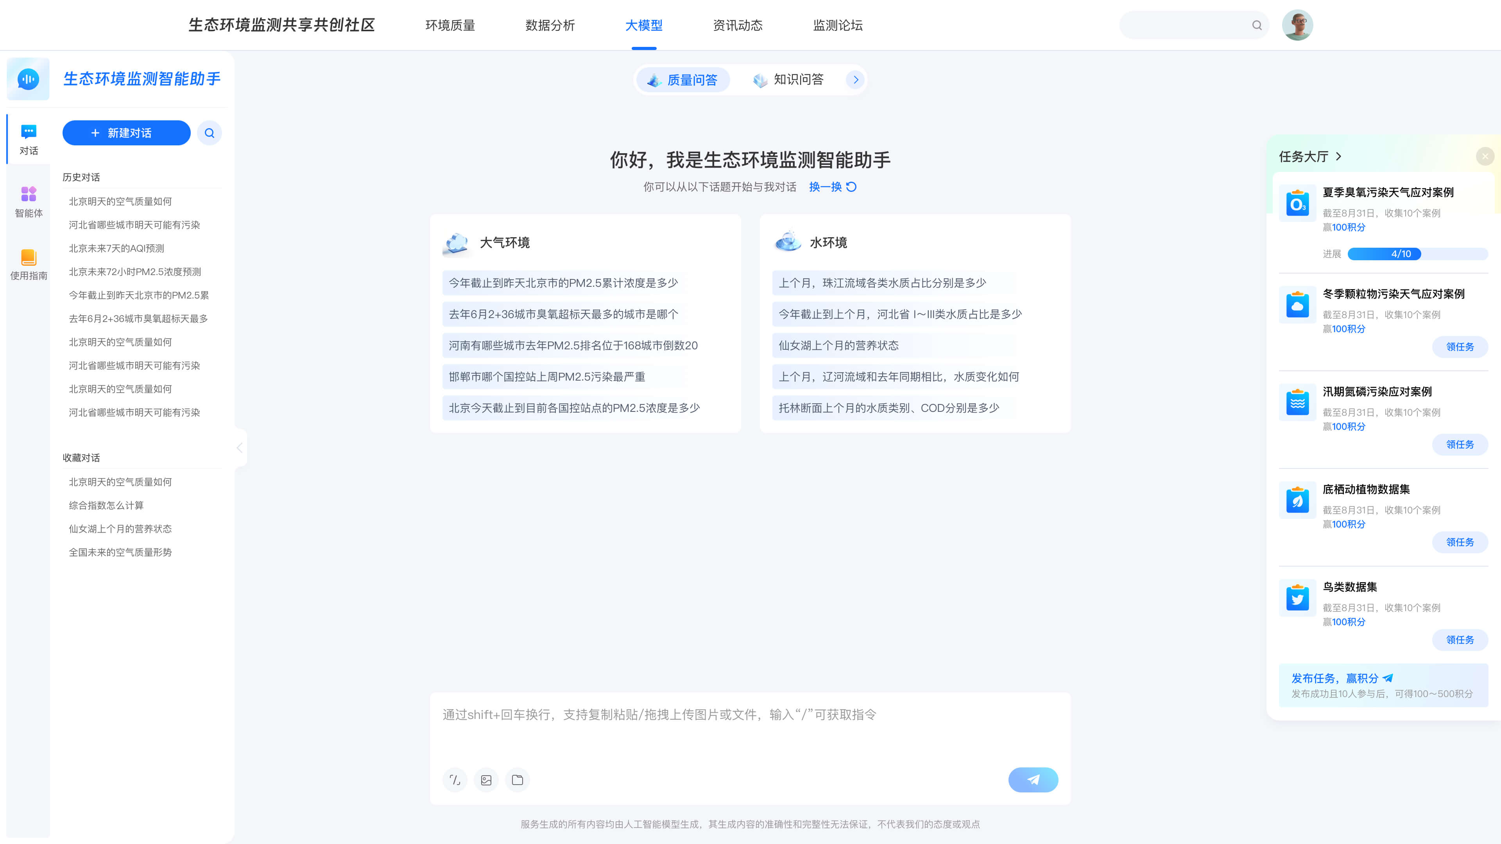The width and height of the screenshot is (1501, 844).
Task: Click the top search magnifier icon
Action: (1257, 25)
